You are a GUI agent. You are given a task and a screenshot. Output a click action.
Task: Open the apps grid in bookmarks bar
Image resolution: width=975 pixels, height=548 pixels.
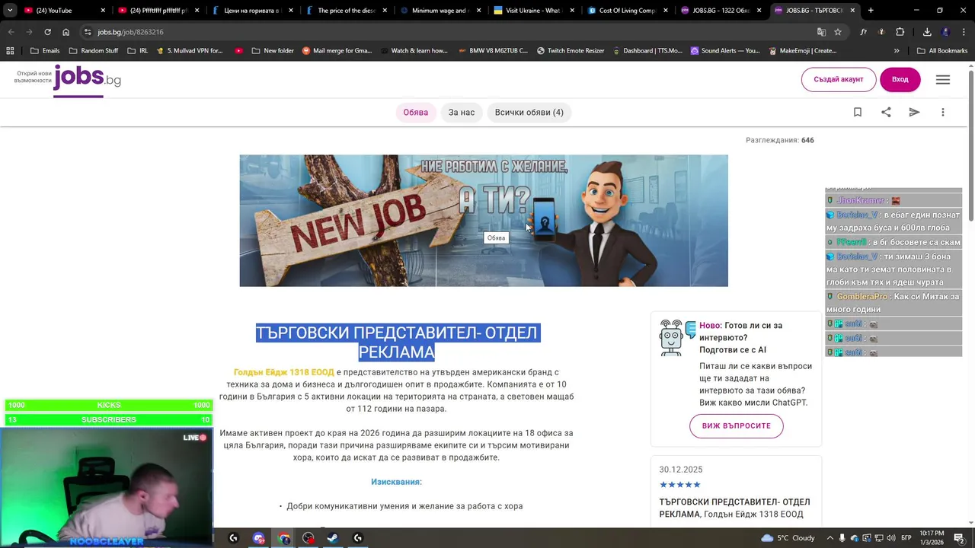click(10, 51)
